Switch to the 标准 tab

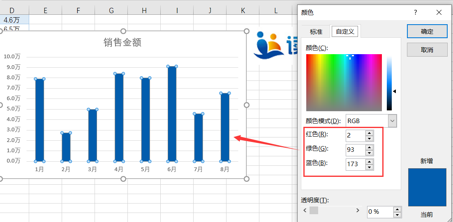coord(316,32)
